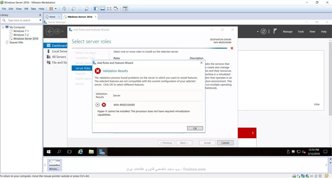This screenshot has height=178, width=332.
Task: Click the console view icon in the toolbar
Action: 125,9
